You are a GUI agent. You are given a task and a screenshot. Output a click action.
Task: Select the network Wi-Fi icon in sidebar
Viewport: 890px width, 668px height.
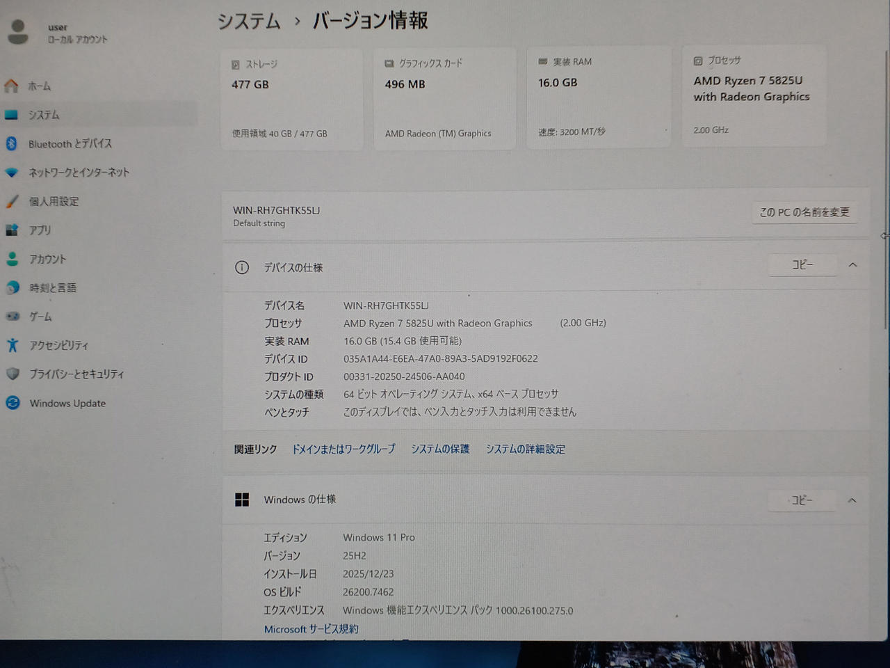(x=11, y=173)
